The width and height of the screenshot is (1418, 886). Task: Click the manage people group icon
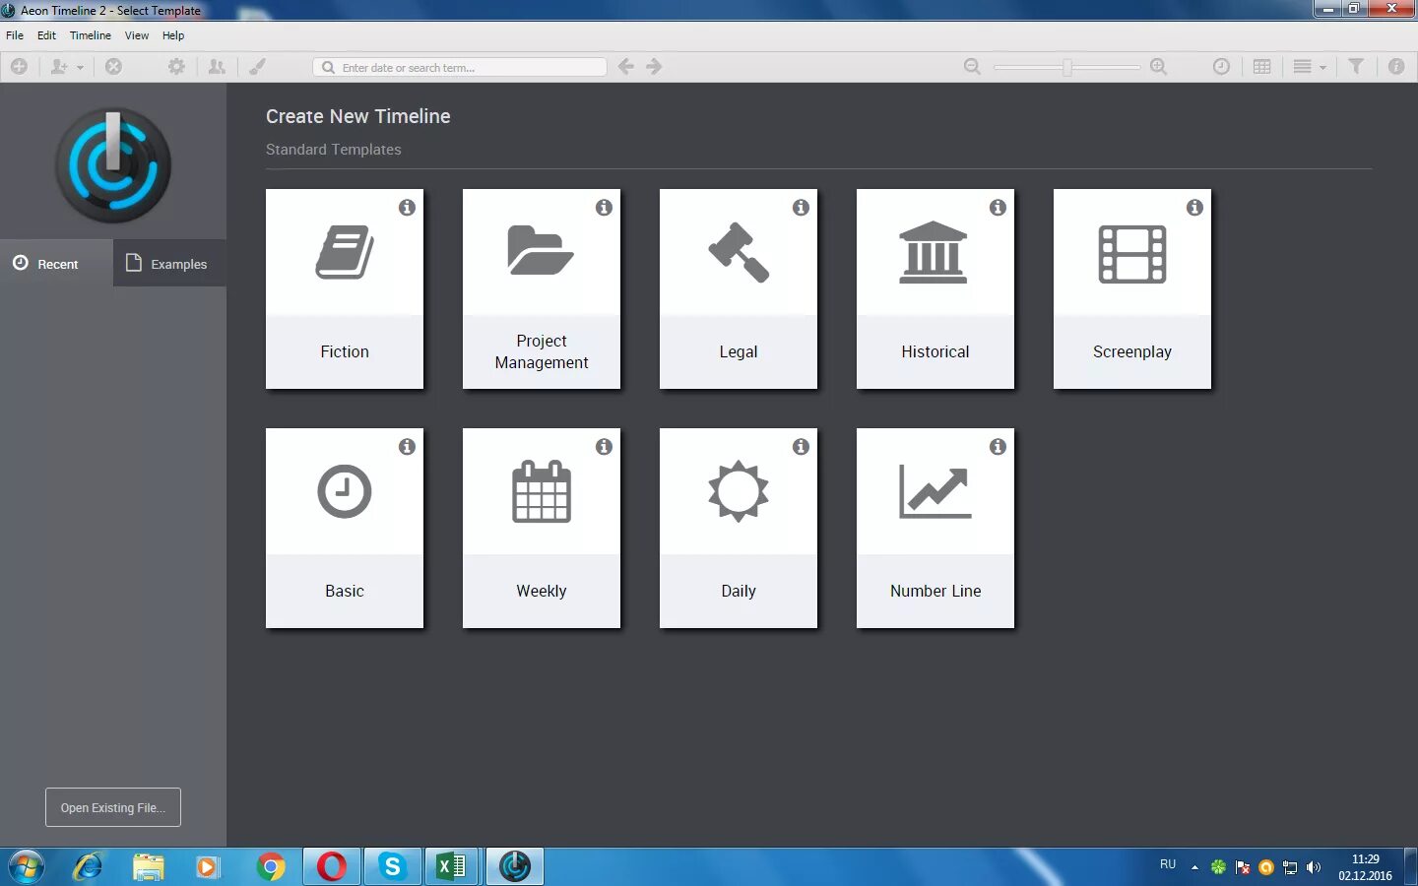point(217,67)
